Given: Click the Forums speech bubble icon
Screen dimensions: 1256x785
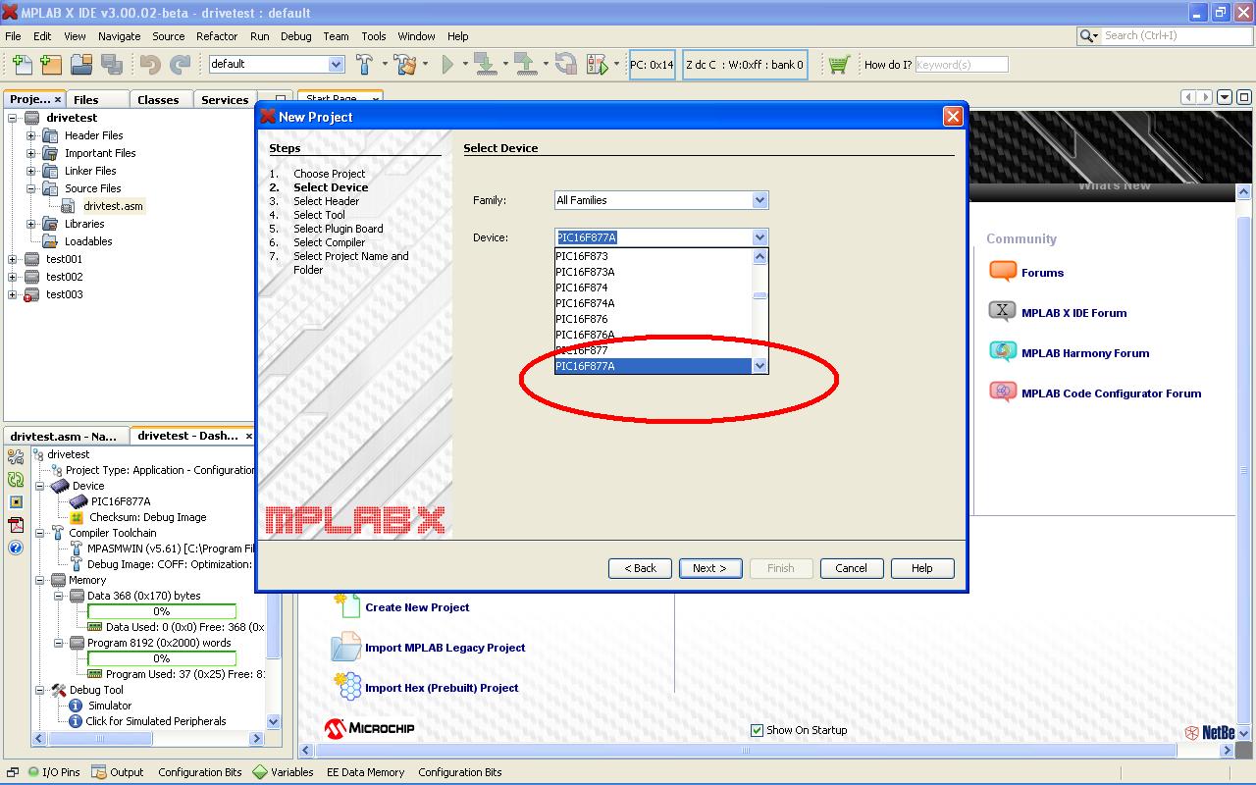Looking at the screenshot, I should click(1003, 272).
